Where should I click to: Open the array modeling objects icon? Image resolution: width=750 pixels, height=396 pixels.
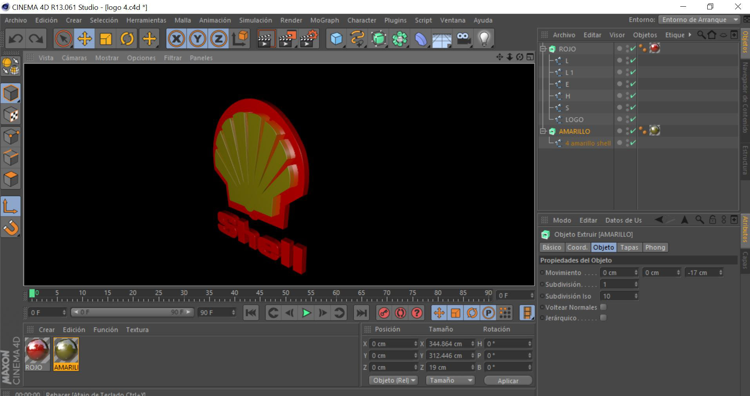click(400, 39)
